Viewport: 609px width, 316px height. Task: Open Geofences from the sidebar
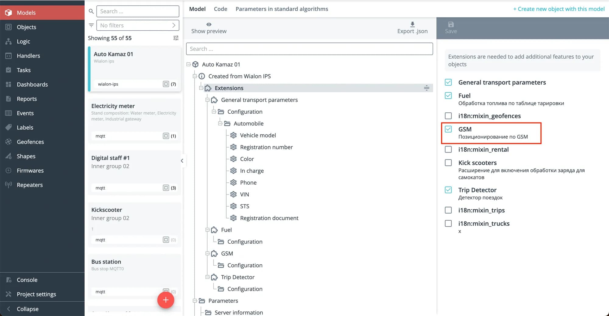point(30,142)
